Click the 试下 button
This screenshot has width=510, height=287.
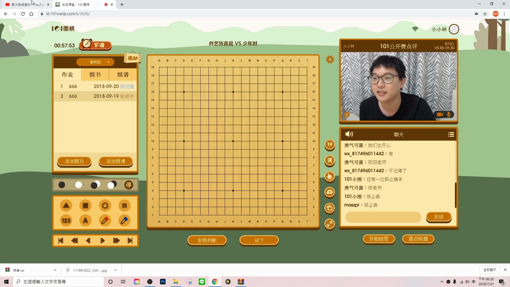(259, 240)
